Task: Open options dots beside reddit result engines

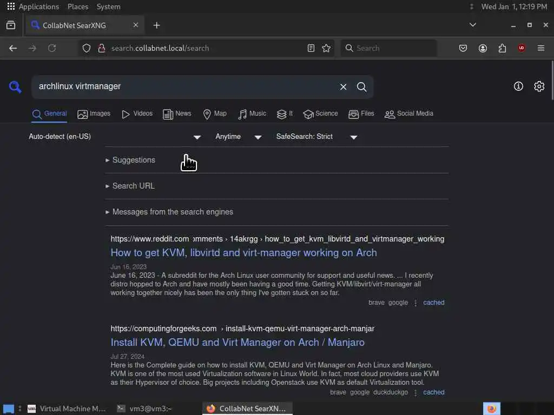Action: point(415,303)
